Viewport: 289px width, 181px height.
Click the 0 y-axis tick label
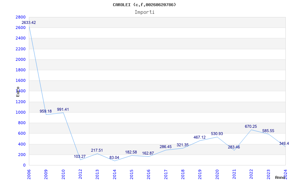[x=24, y=165]
